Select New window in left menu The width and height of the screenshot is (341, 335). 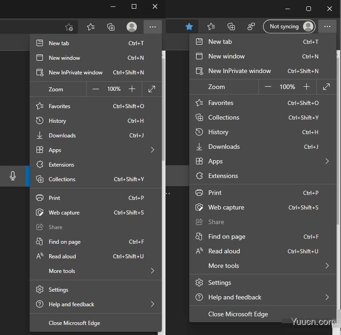coord(96,58)
